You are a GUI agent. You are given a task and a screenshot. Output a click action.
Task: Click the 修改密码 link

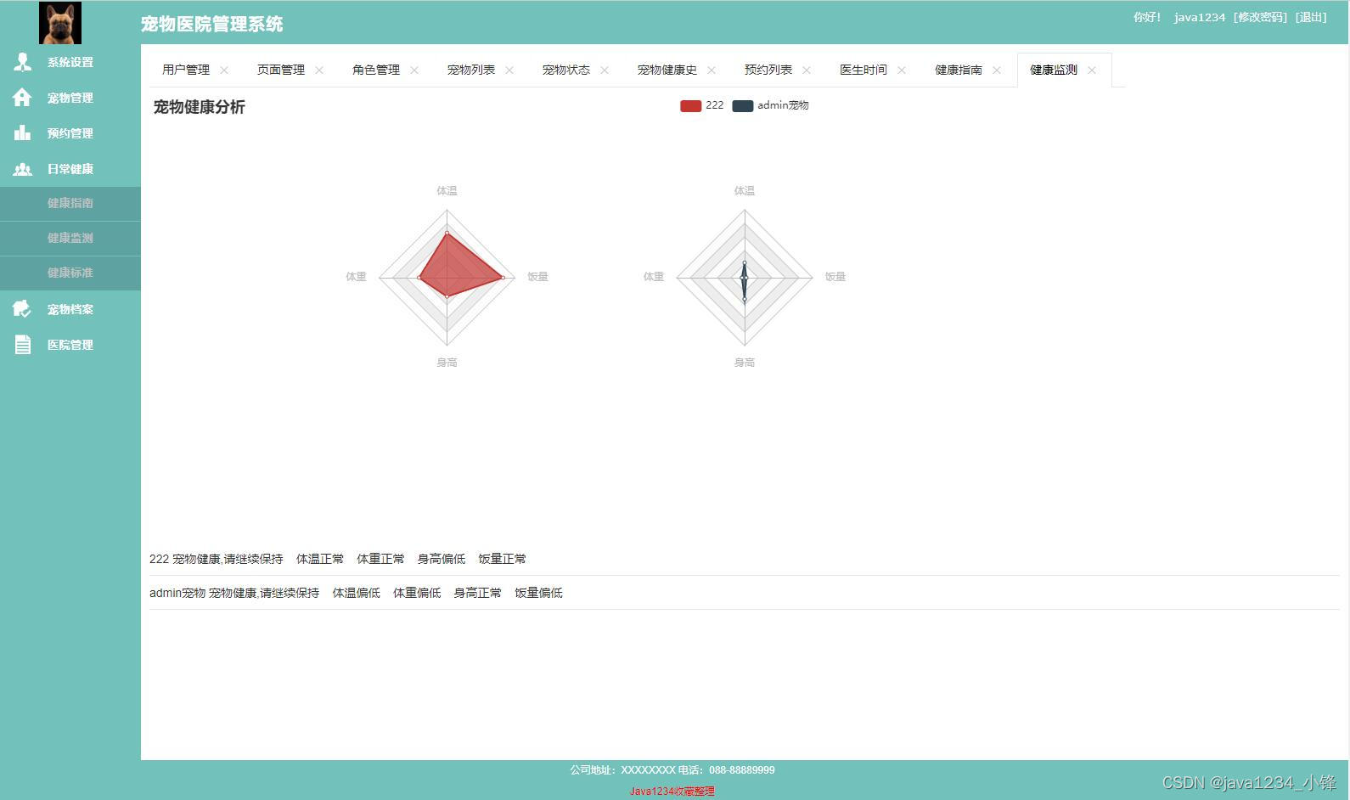click(x=1260, y=17)
